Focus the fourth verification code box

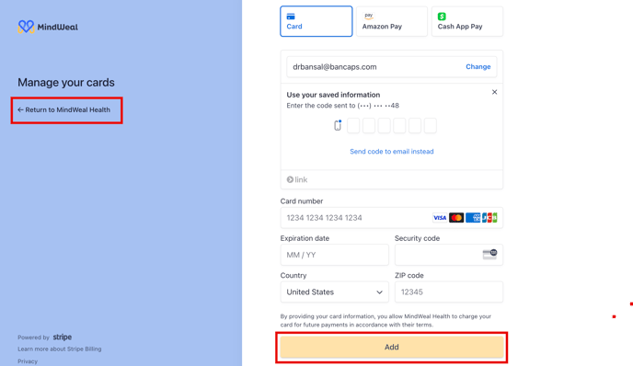point(399,125)
